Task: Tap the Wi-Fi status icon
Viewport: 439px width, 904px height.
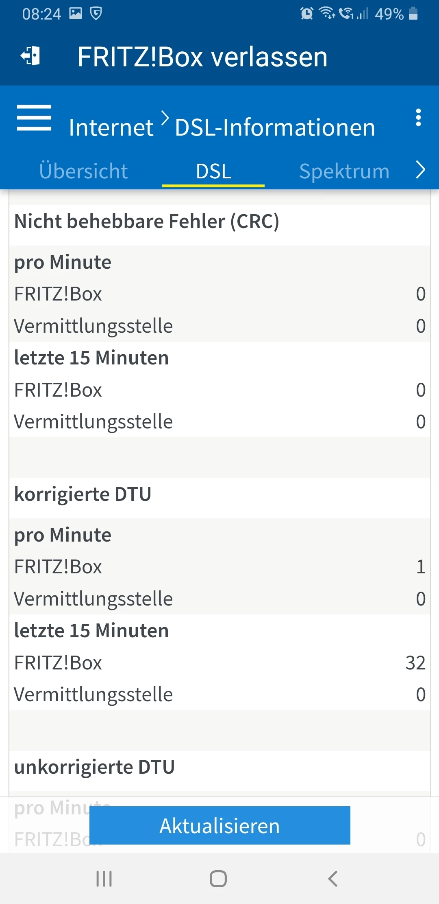Action: pyautogui.click(x=327, y=14)
